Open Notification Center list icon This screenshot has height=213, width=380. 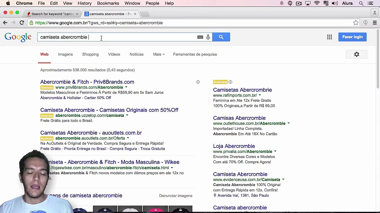click(x=370, y=3)
